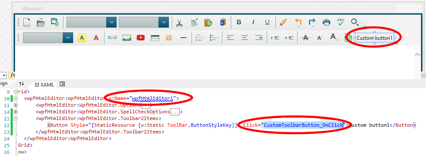Insert hyperlink with chain icon
Viewport: 426px width, 161px height.
[x=112, y=38]
